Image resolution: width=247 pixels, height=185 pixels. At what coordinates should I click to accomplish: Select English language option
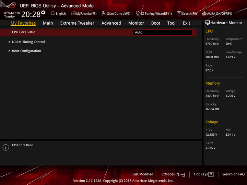pos(61,14)
